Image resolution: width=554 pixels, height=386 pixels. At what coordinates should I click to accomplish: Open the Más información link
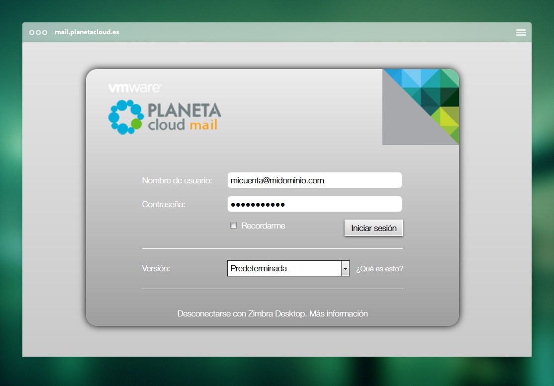tap(339, 313)
